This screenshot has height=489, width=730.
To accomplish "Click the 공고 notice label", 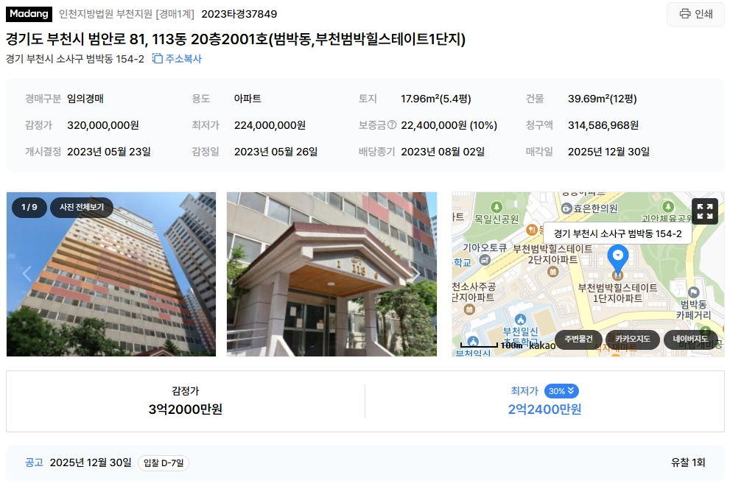I will point(34,462).
